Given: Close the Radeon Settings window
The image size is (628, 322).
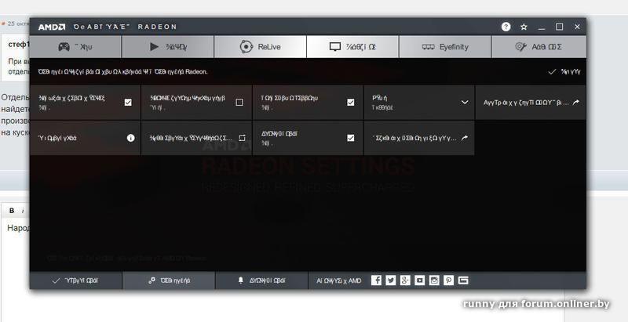Looking at the screenshot, I should [577, 27].
